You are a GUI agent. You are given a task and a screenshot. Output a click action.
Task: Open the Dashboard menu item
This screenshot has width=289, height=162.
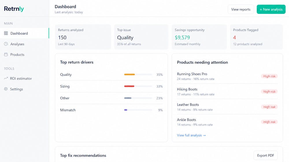tap(24, 33)
